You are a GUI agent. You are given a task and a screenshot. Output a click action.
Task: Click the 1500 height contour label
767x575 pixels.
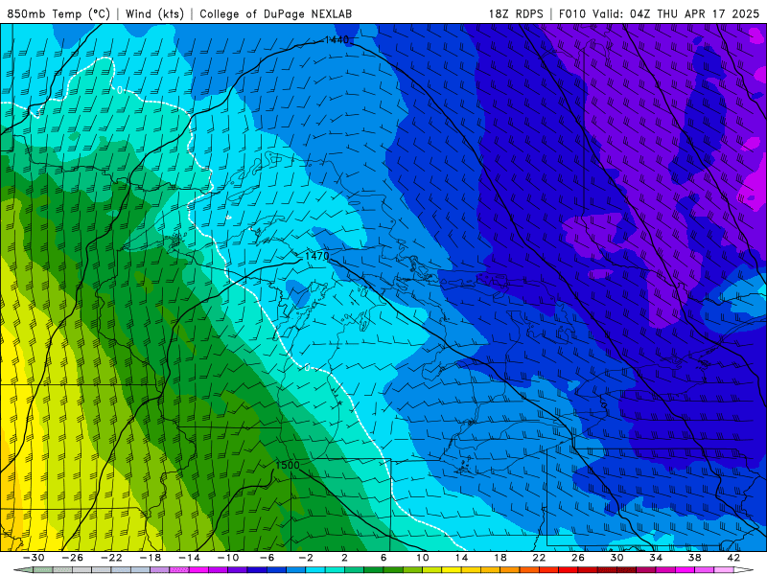pos(287,465)
